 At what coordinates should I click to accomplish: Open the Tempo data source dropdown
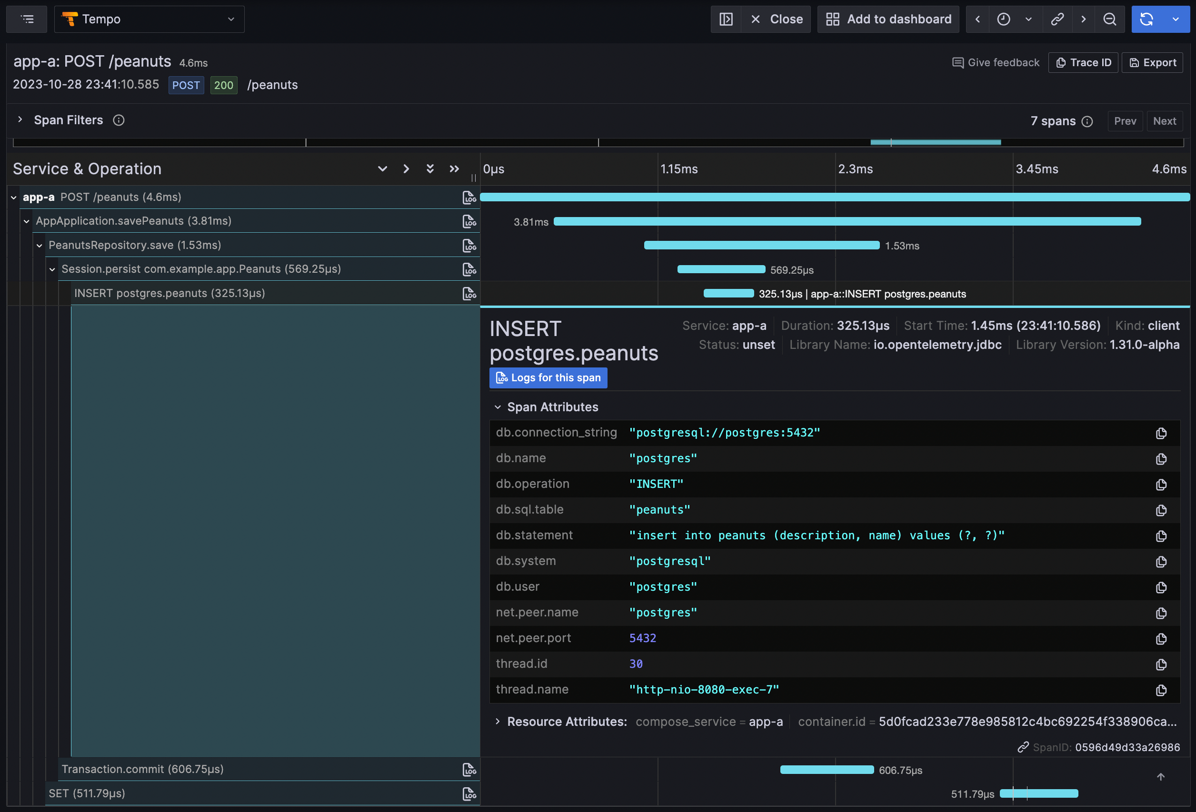tap(149, 20)
